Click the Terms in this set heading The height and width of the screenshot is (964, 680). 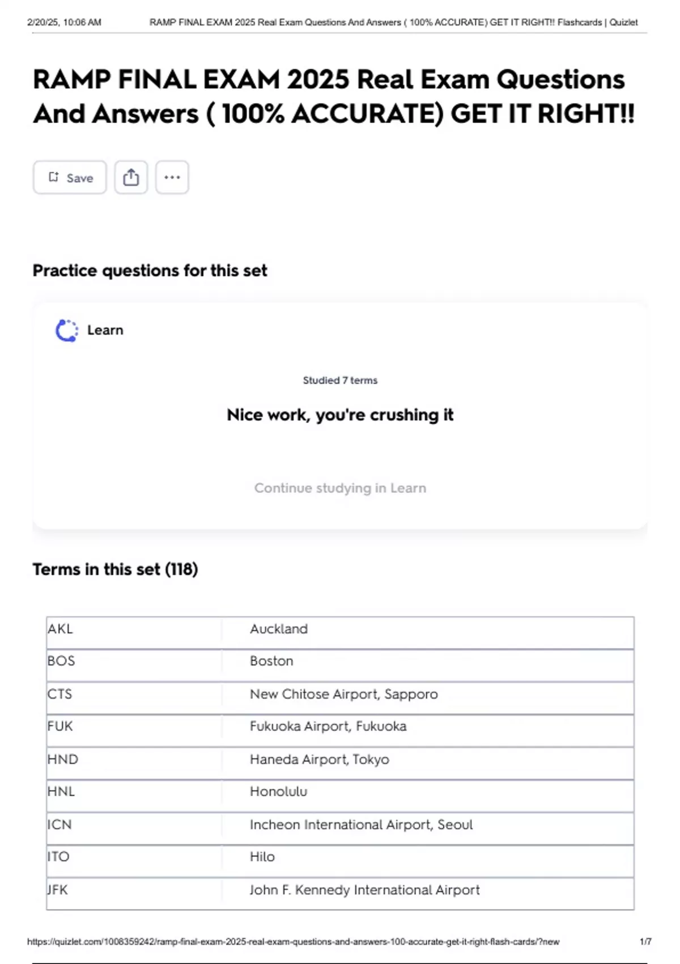[115, 569]
